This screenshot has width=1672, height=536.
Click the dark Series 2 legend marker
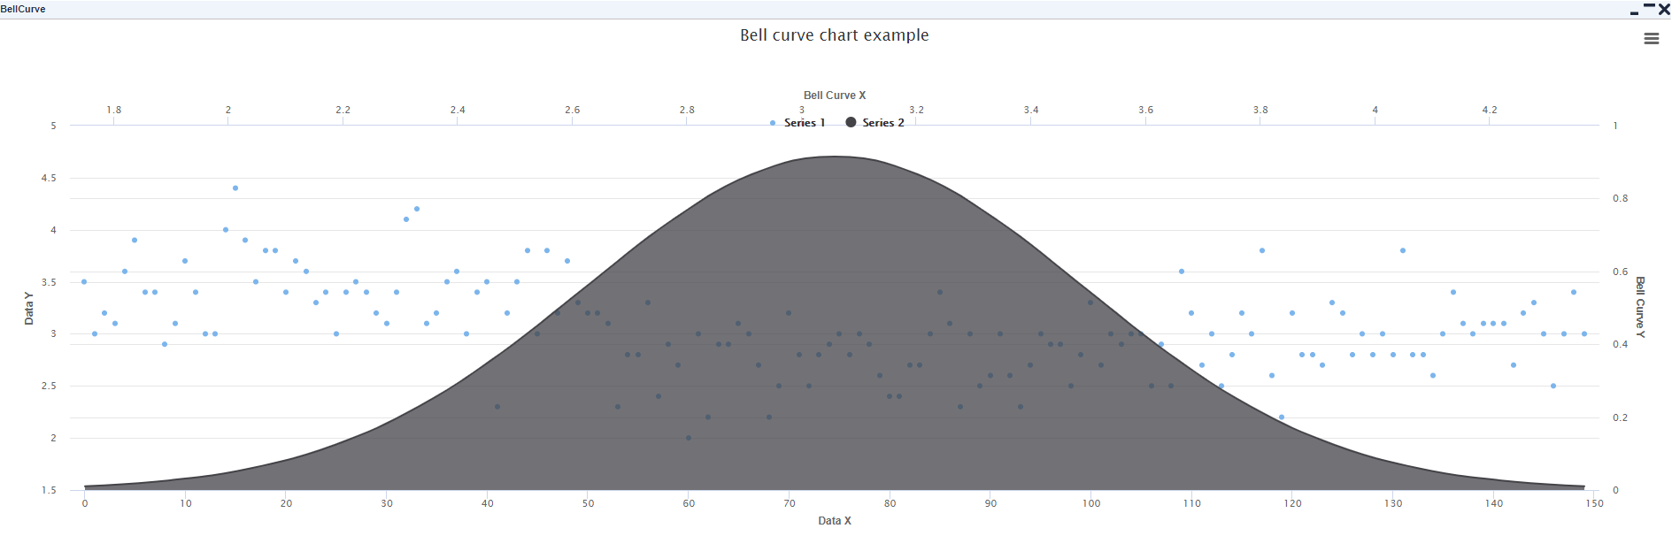pyautogui.click(x=851, y=122)
